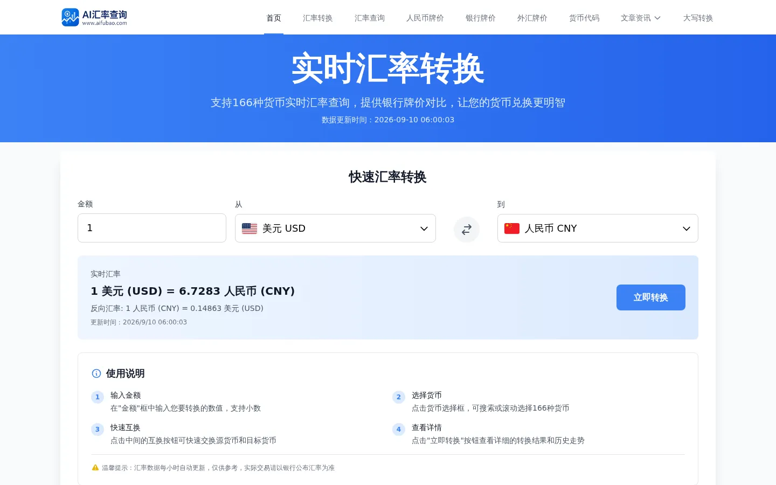Click the 快速汇率转换 section title
Screen dimensions: 776x485
click(x=388, y=177)
